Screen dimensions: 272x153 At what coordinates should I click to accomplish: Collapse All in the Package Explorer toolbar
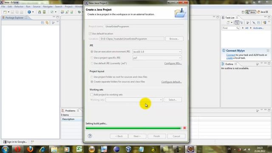tap(42, 23)
